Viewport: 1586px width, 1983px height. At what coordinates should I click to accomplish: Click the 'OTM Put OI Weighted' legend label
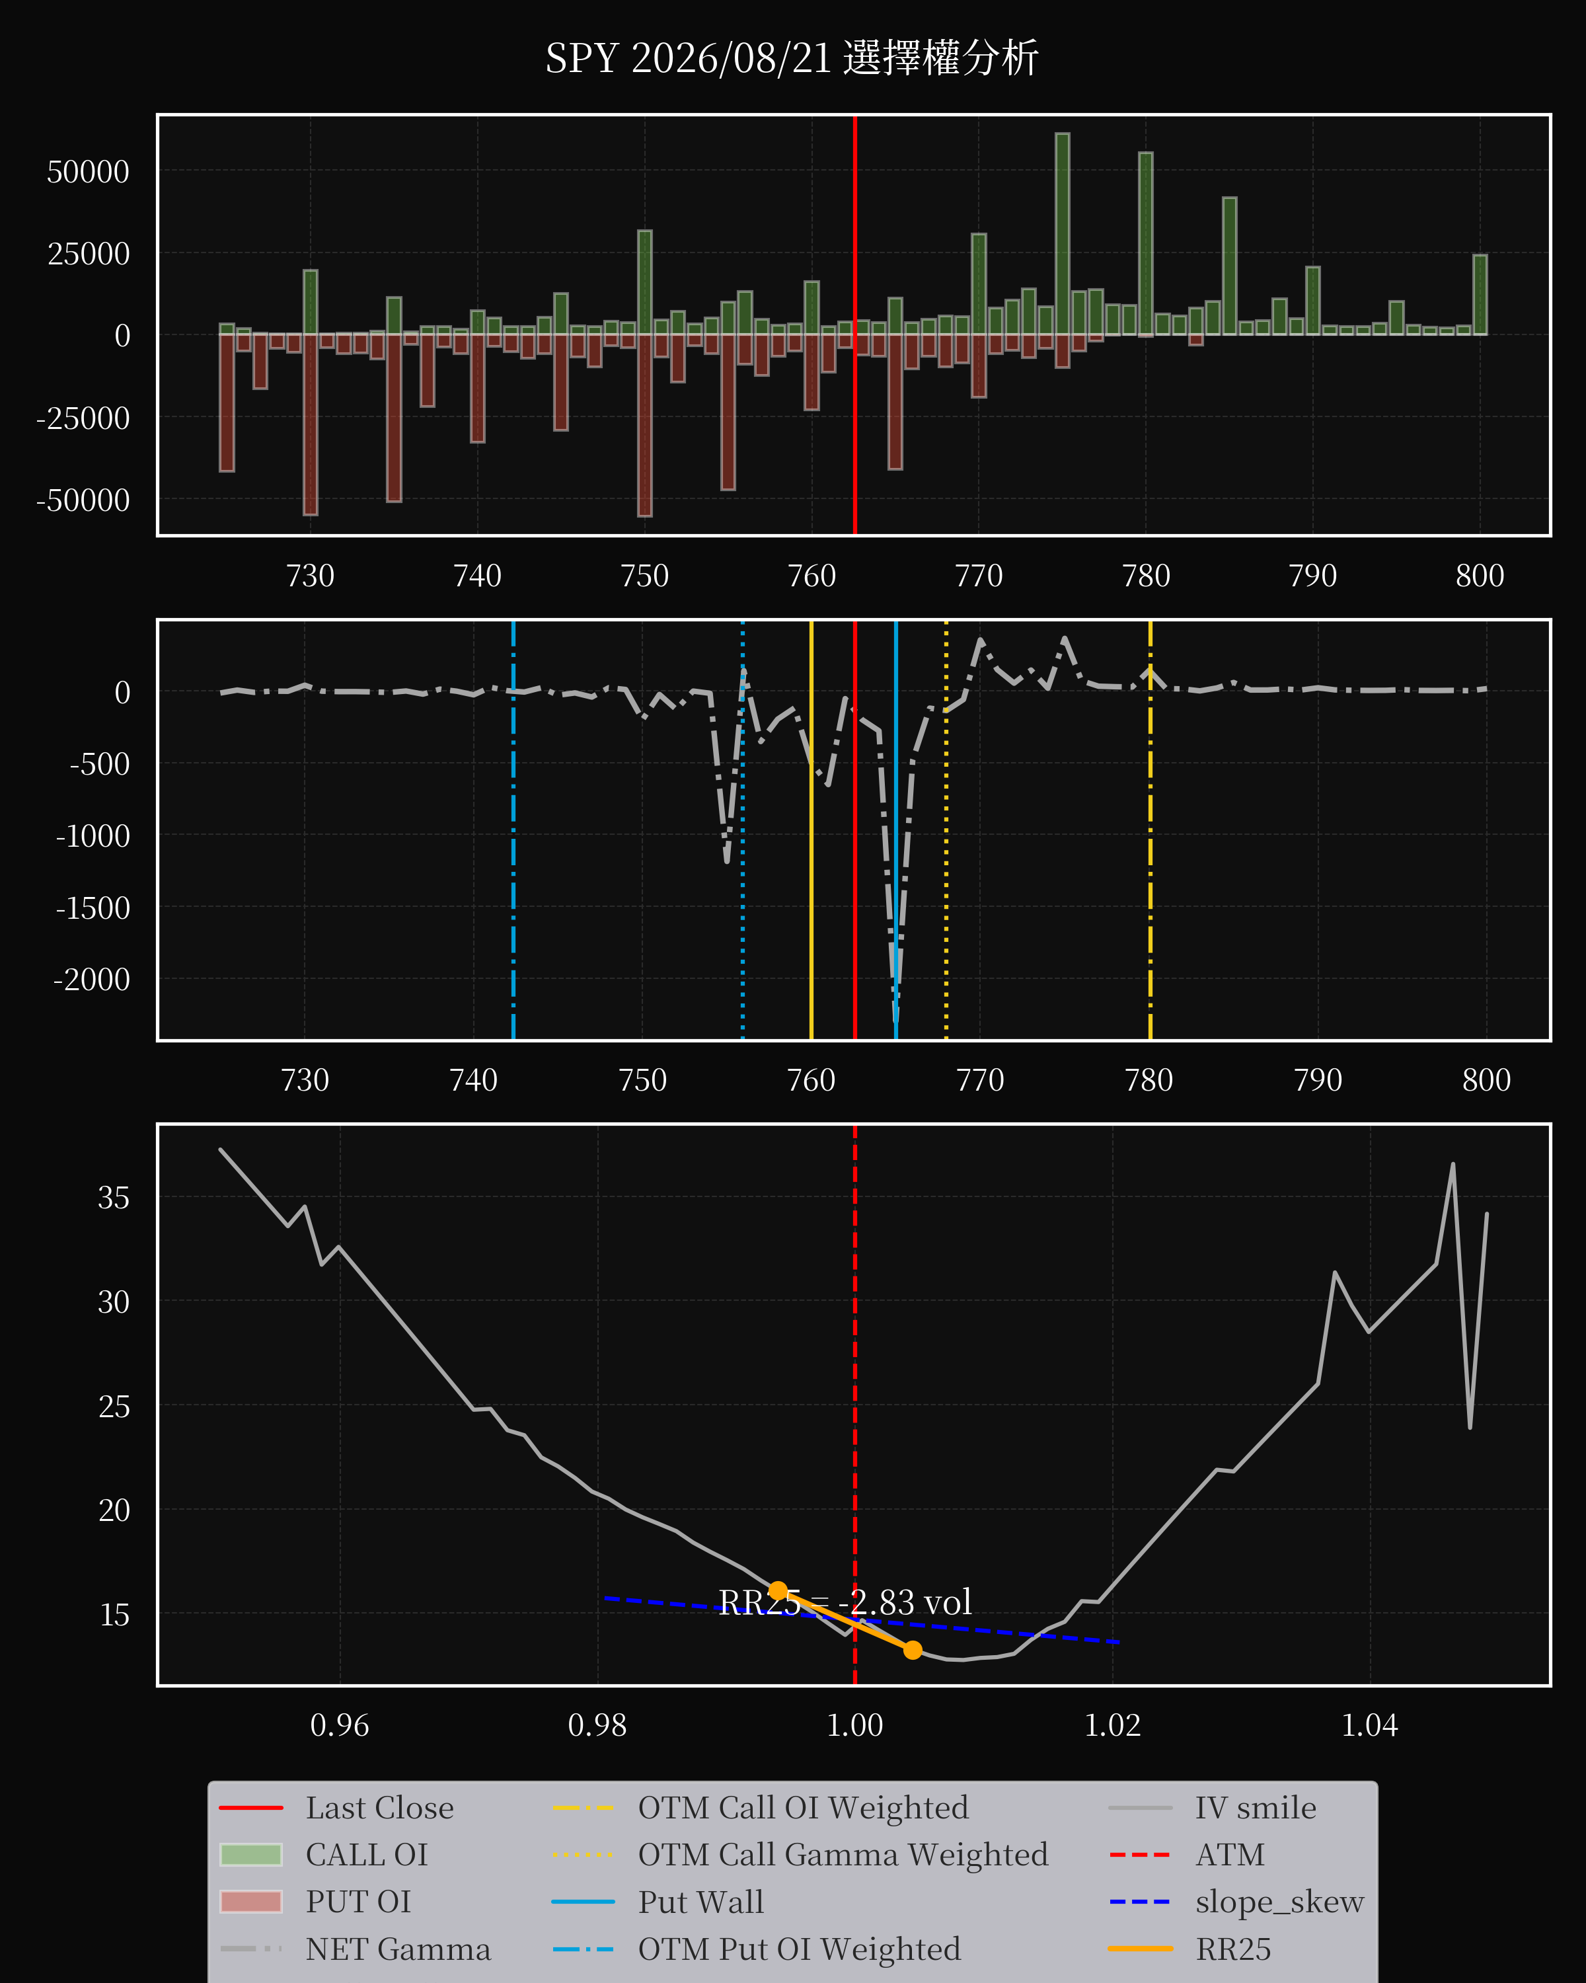click(799, 1949)
